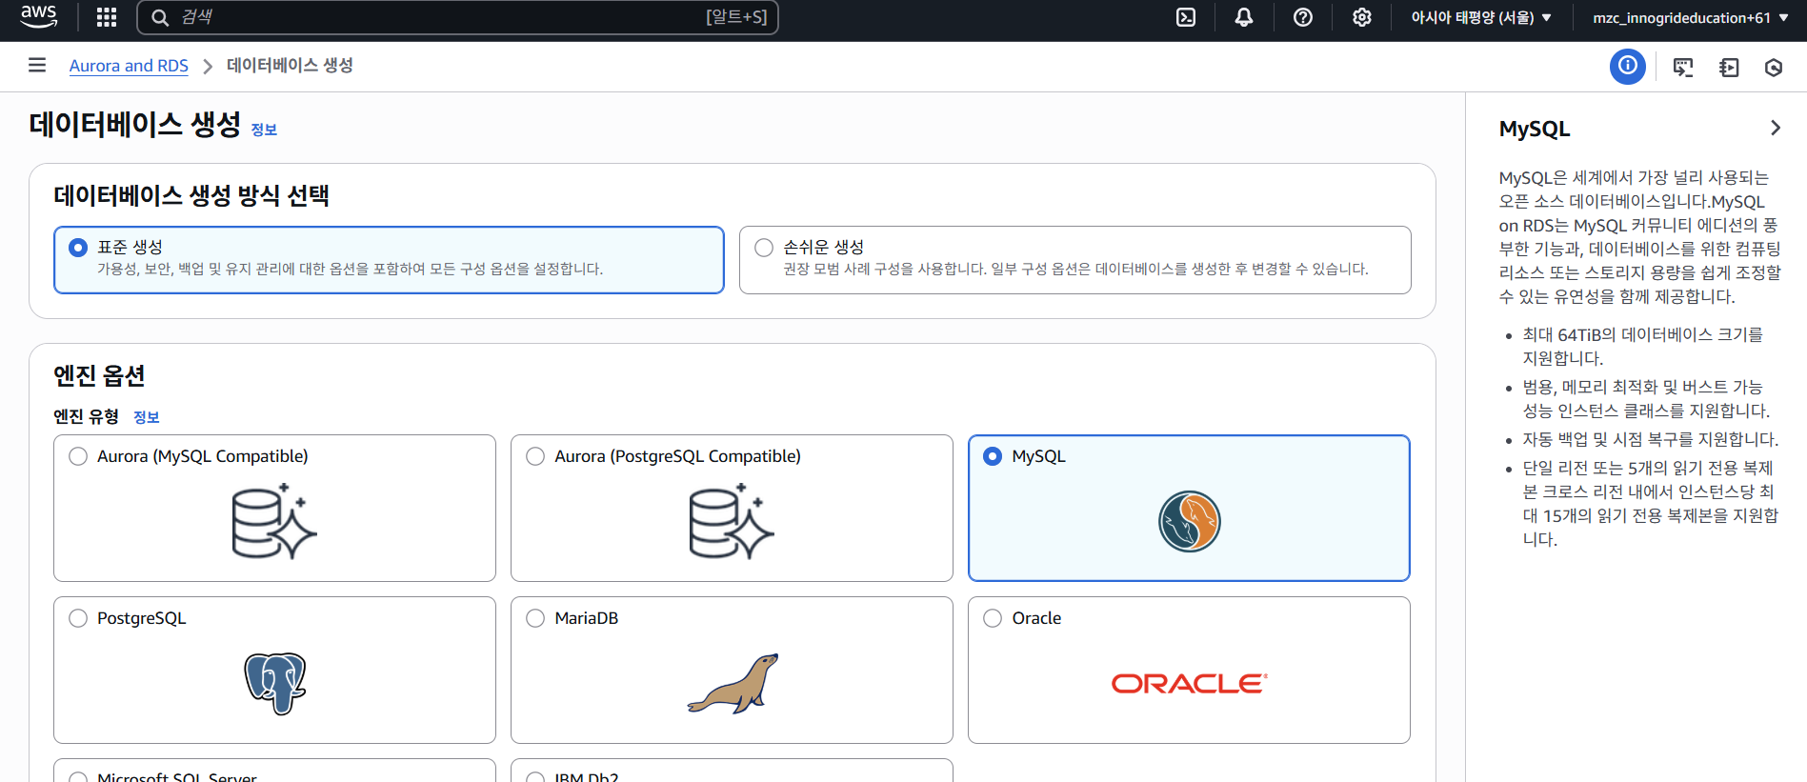Open 정보 link beside 엔진 유형

point(147,417)
